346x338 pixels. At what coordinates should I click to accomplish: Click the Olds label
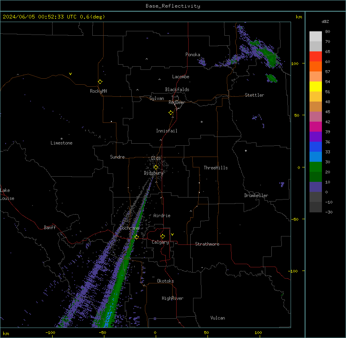click(x=156, y=158)
